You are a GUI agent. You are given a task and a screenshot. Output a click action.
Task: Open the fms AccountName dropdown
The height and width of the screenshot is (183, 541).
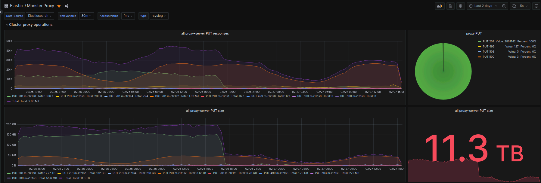coord(128,16)
